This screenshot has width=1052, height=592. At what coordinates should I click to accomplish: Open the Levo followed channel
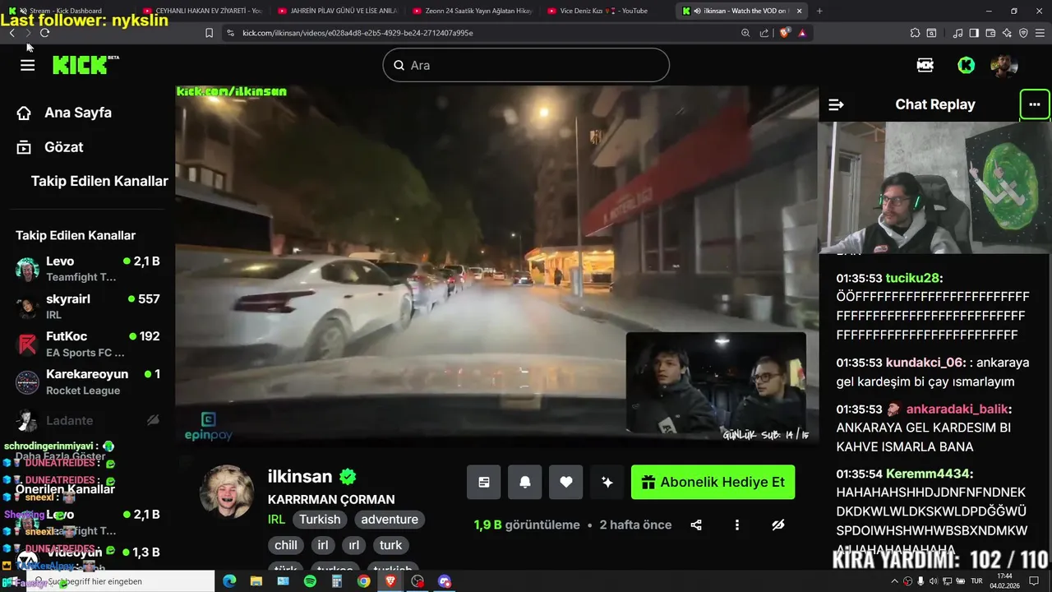(x=87, y=269)
